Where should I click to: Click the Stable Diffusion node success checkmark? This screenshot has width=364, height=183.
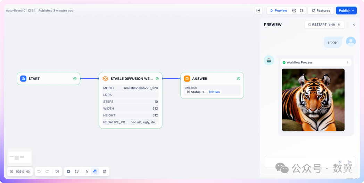pyautogui.click(x=157, y=79)
